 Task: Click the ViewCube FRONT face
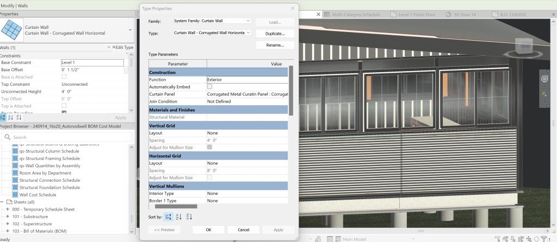[525, 47]
